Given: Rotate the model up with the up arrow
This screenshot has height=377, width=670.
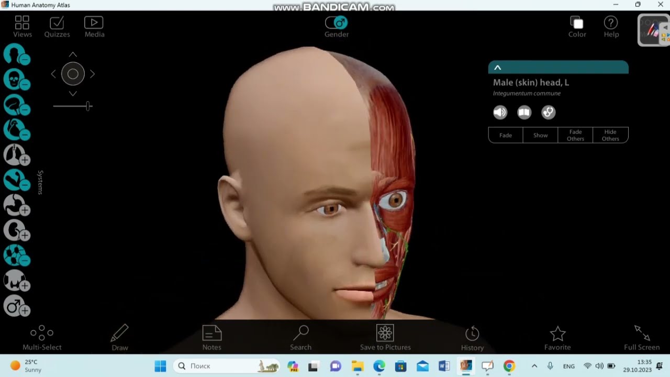Looking at the screenshot, I should (73, 54).
